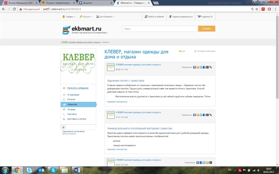The width and height of the screenshot is (279, 174).
Task: Click the ekbmart.ru site logo
Action: click(85, 29)
